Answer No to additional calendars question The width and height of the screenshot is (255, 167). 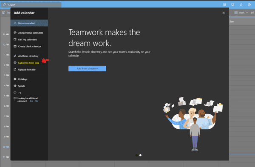pyautogui.click(x=37, y=101)
